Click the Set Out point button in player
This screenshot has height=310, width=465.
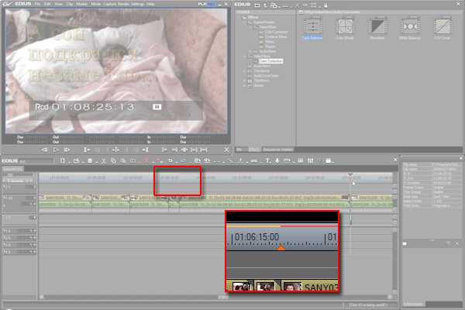(x=174, y=150)
